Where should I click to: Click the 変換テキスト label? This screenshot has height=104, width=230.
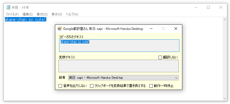coord(67,57)
